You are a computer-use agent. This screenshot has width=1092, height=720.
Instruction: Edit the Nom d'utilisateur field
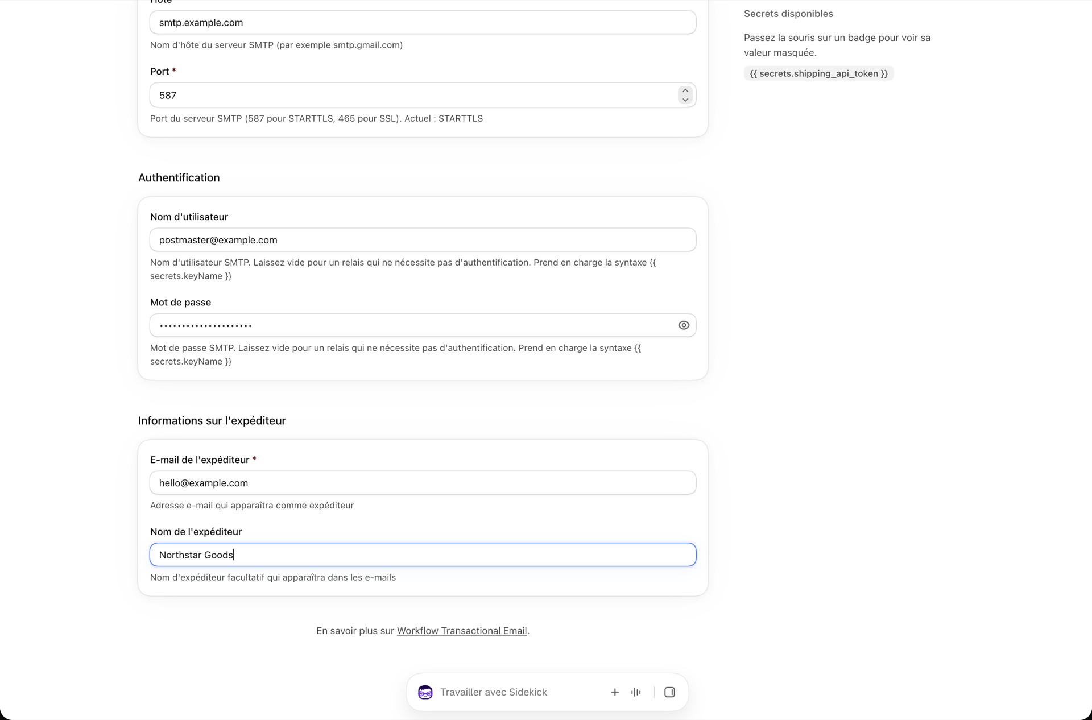coord(423,240)
